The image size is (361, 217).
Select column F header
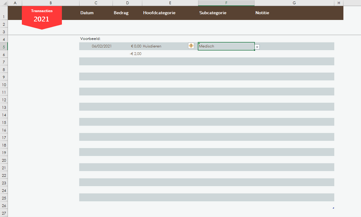click(226, 3)
